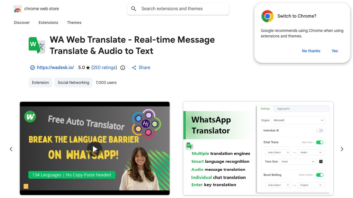
Task: Play the promo video
Action: pyautogui.click(x=95, y=149)
